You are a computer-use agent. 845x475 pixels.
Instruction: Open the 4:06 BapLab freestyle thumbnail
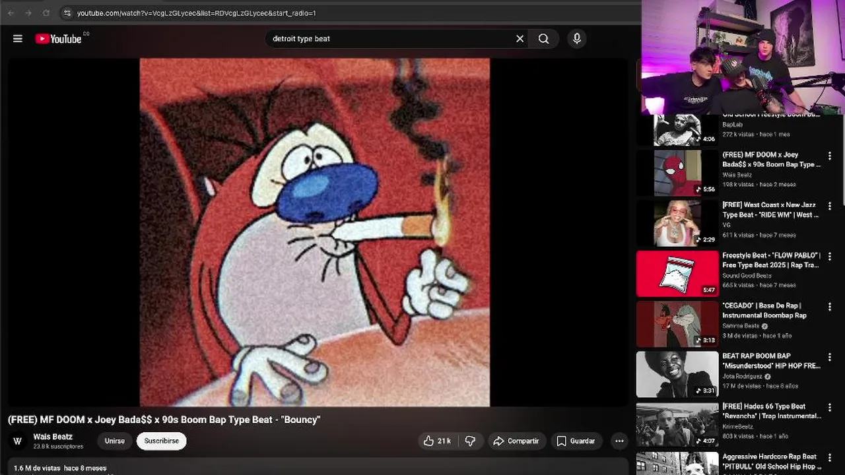677,130
